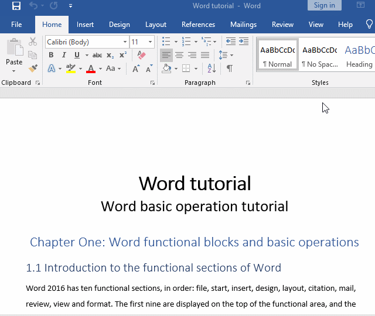Click the Redo icon in title bar

click(x=54, y=6)
